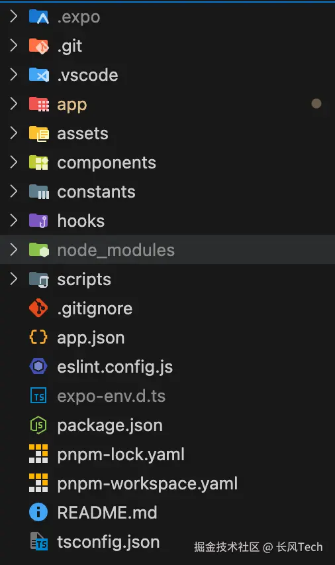This screenshot has width=335, height=565.
Task: Click the .expo folder icon
Action: pos(39,17)
